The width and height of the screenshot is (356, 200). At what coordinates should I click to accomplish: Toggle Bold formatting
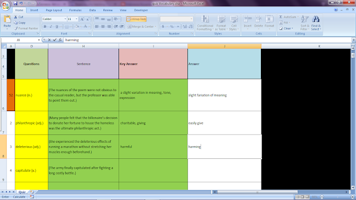pyautogui.click(x=45, y=27)
